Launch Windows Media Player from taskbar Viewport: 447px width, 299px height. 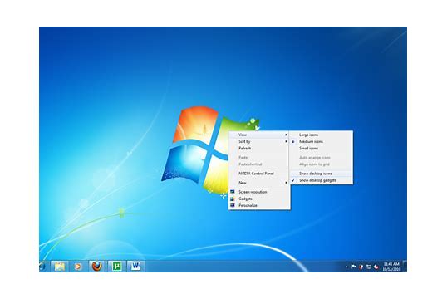click(x=78, y=267)
